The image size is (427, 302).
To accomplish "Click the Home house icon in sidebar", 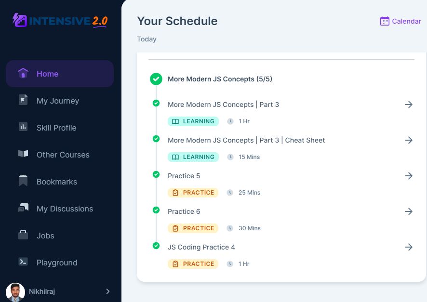I will (23, 73).
